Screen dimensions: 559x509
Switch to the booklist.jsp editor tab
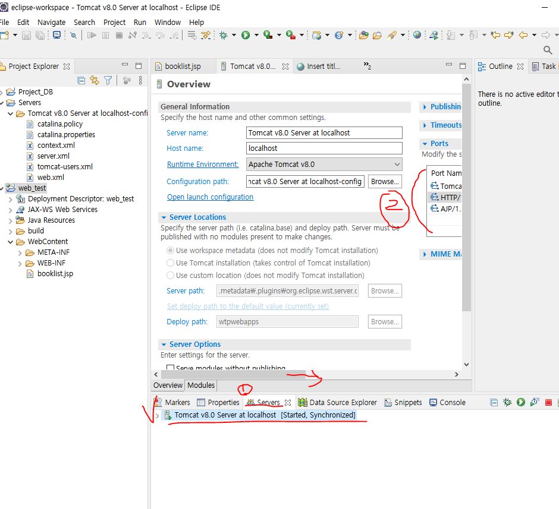[183, 66]
